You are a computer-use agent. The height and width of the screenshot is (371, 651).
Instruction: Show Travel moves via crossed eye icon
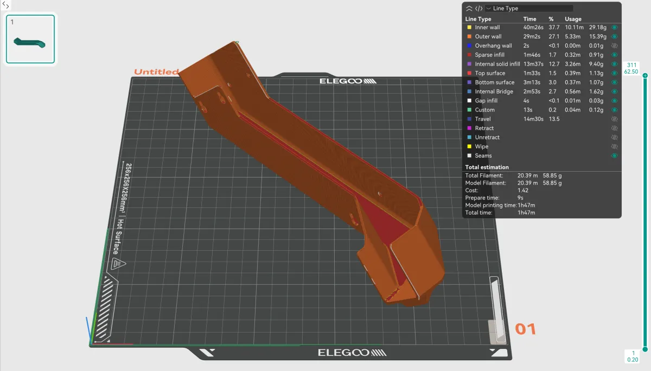[615, 119]
